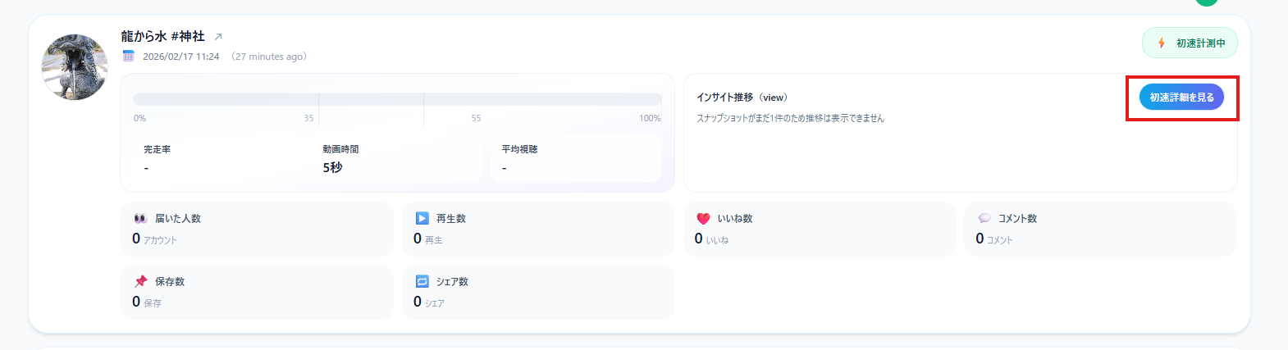Click the retention progress bar track
Image resolution: width=1288 pixels, height=350 pixels.
pos(397,99)
